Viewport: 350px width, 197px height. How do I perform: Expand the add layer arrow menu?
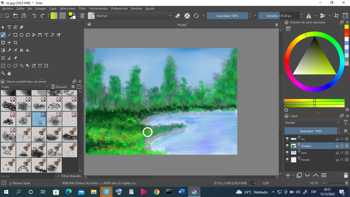click(293, 175)
